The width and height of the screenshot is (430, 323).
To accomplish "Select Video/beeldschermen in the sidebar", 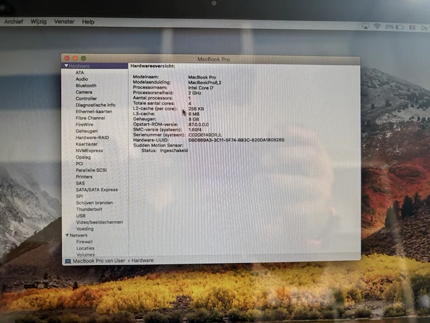I will (99, 222).
